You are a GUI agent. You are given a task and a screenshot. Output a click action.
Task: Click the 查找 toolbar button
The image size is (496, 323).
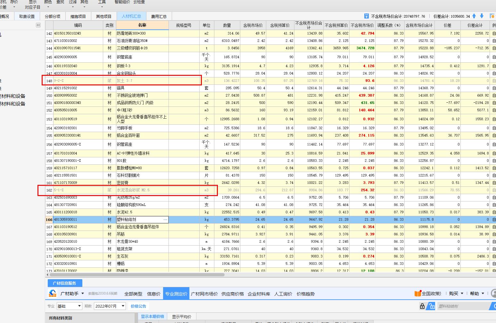tap(60, 2)
